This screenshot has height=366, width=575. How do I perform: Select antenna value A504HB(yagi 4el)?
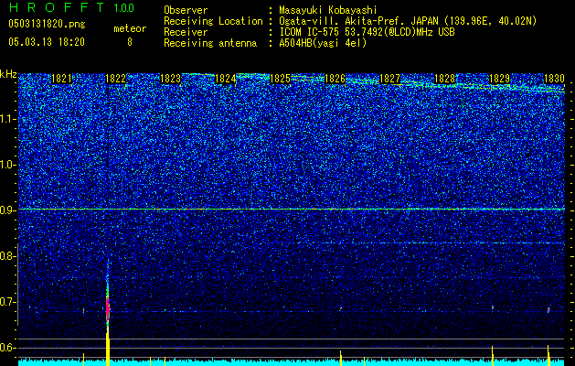(323, 43)
